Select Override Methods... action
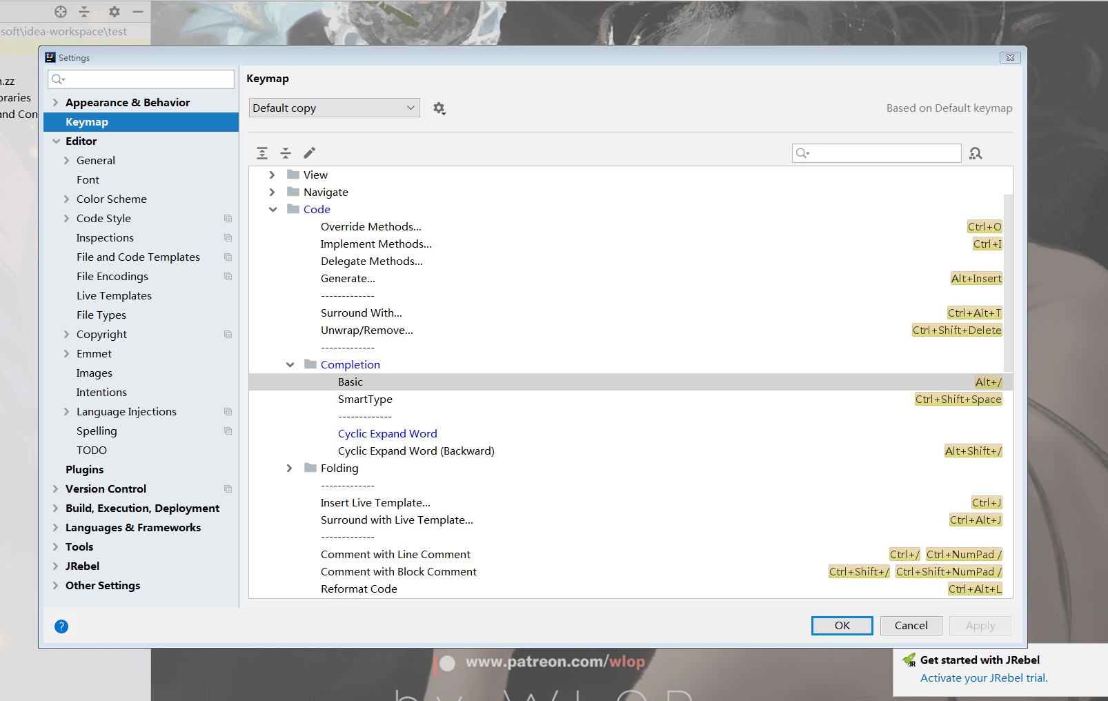The width and height of the screenshot is (1108, 701). [631, 226]
